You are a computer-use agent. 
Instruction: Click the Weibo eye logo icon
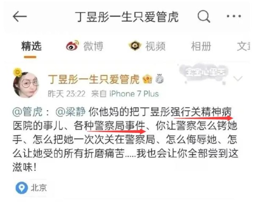pyautogui.click(x=72, y=45)
